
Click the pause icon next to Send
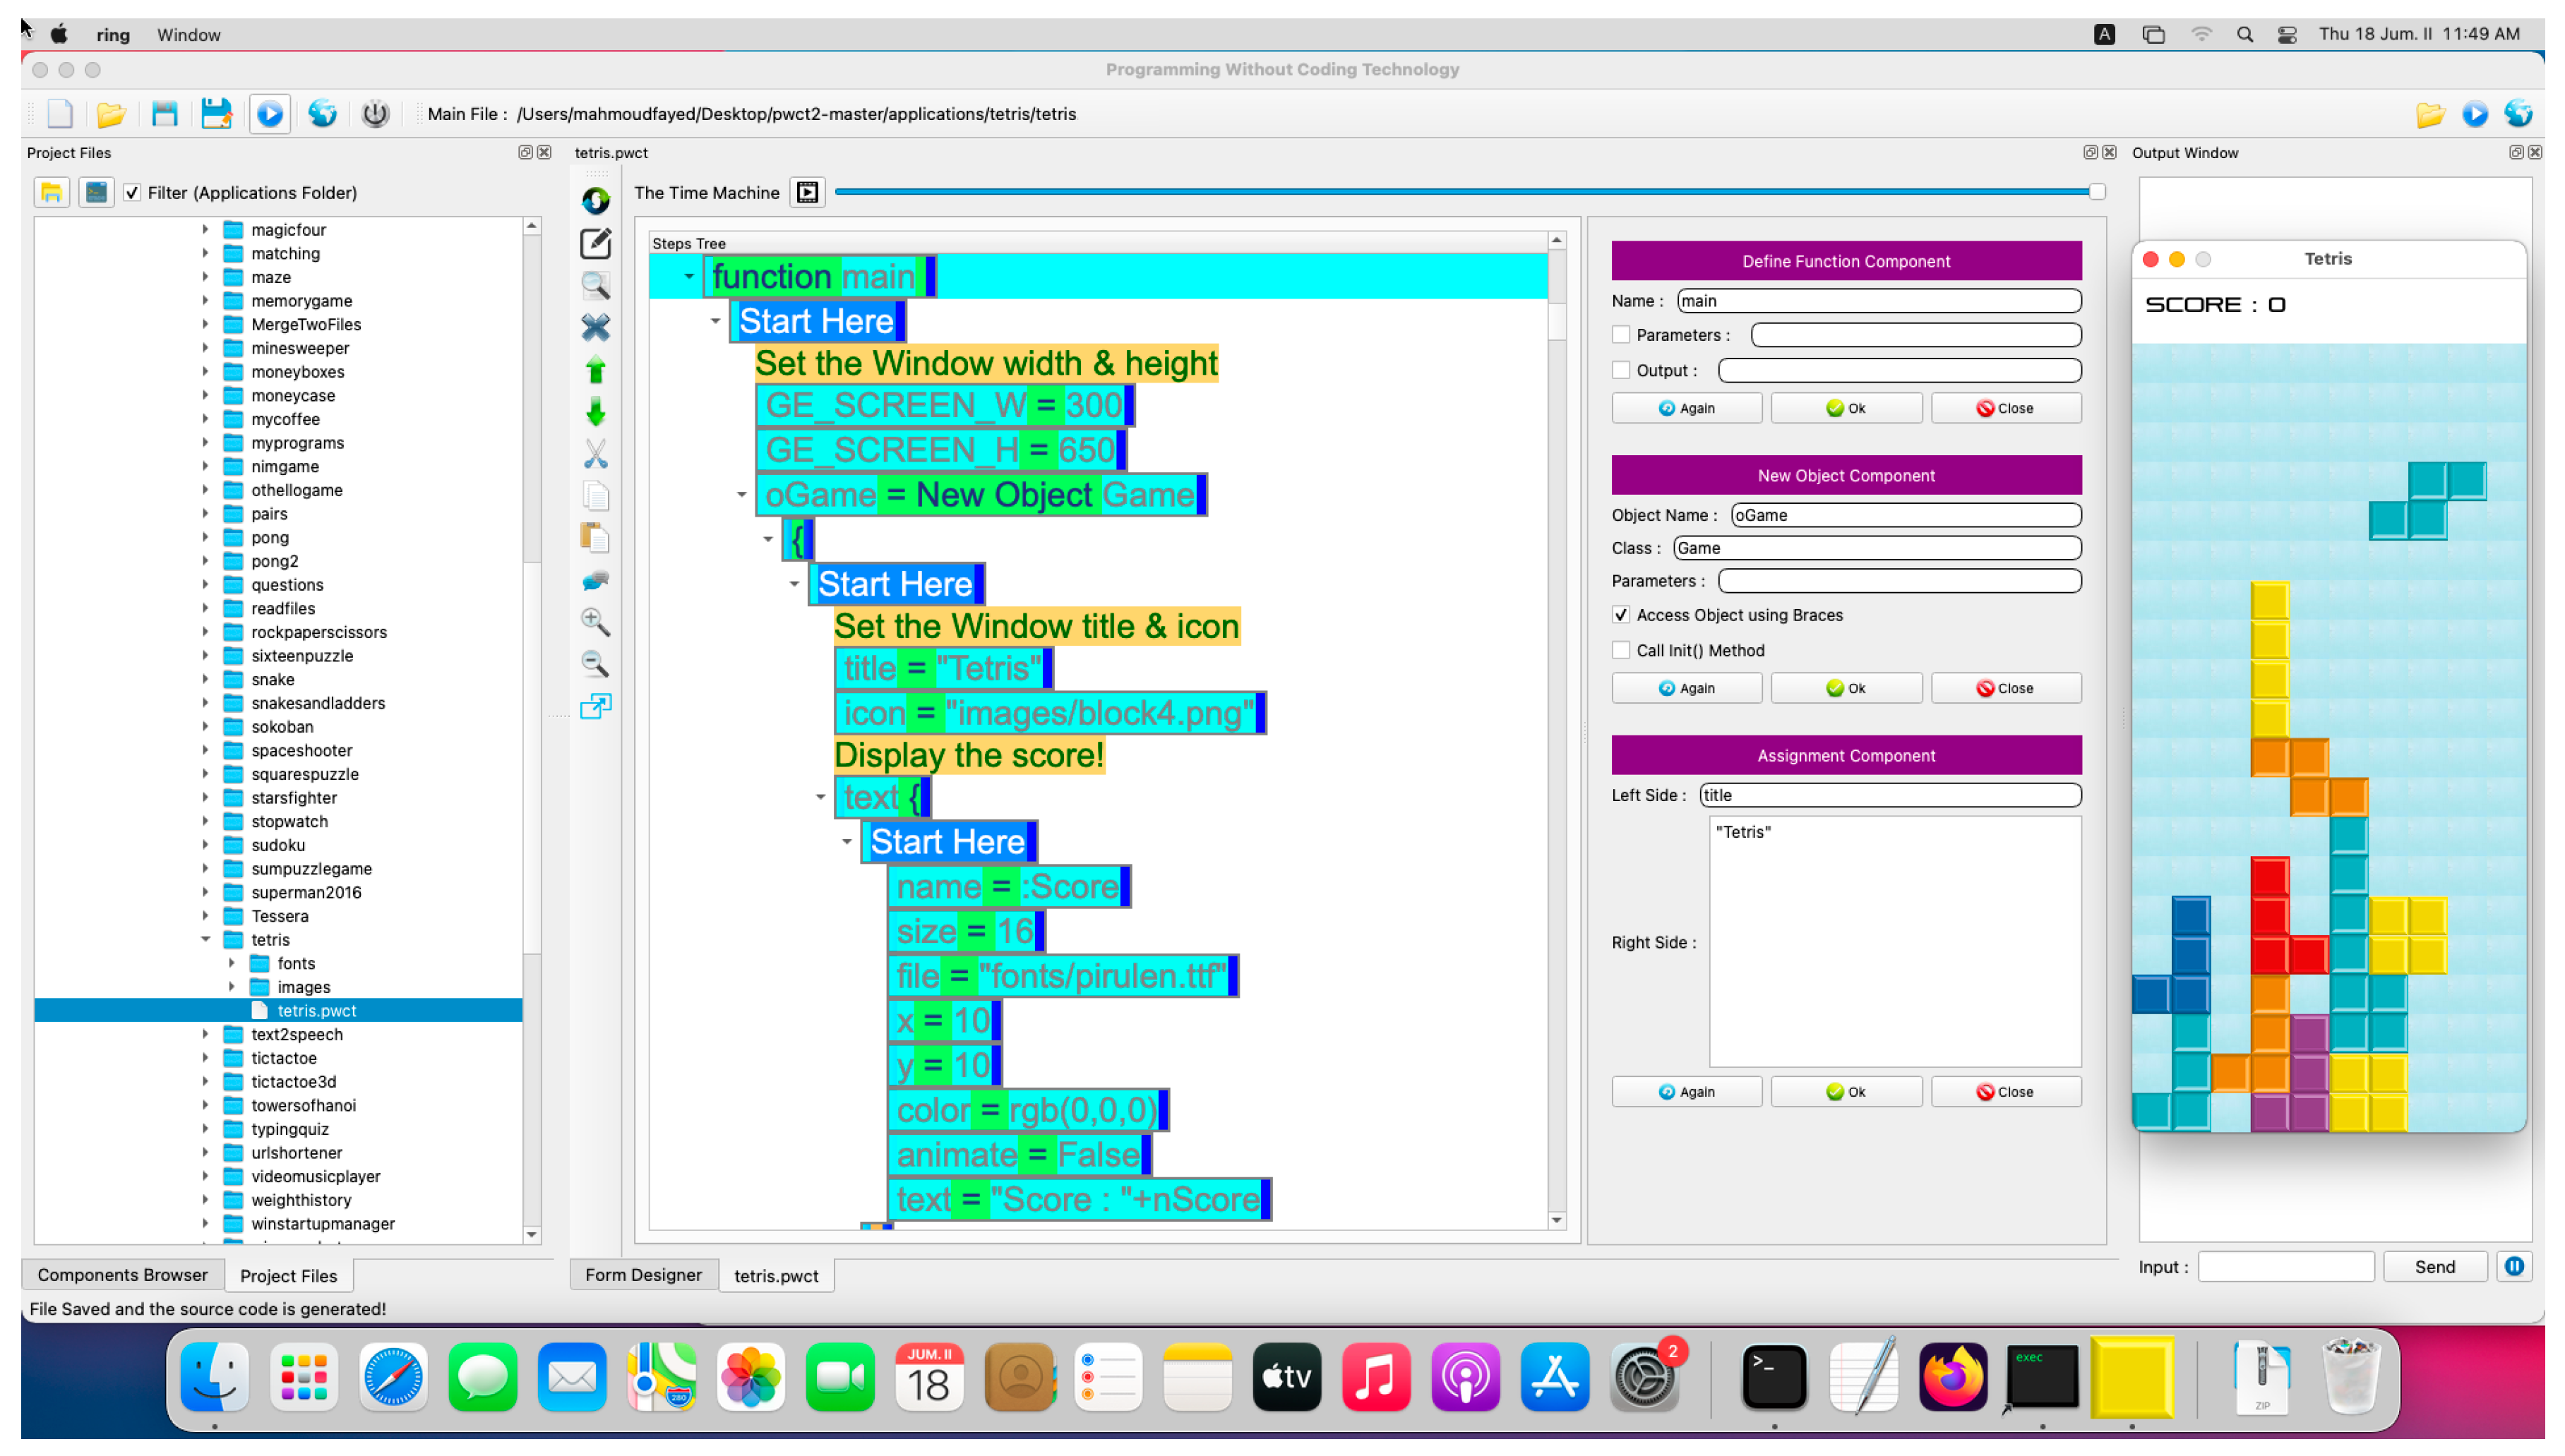2515,1267
